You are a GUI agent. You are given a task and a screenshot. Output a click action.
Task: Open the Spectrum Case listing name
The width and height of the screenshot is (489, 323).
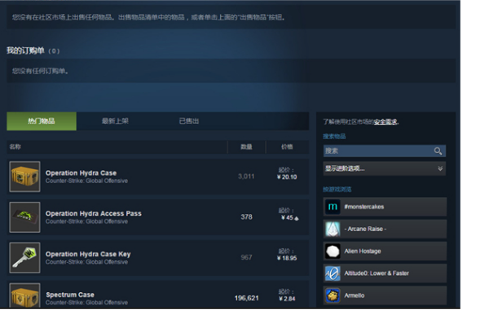tap(70, 295)
